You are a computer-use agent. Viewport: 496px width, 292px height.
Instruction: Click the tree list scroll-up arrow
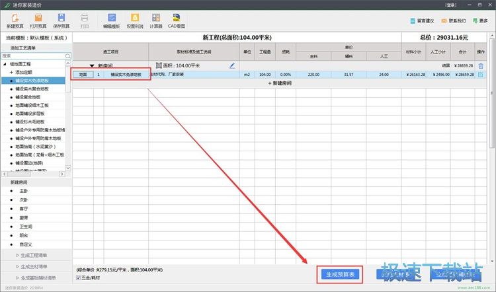(68, 63)
